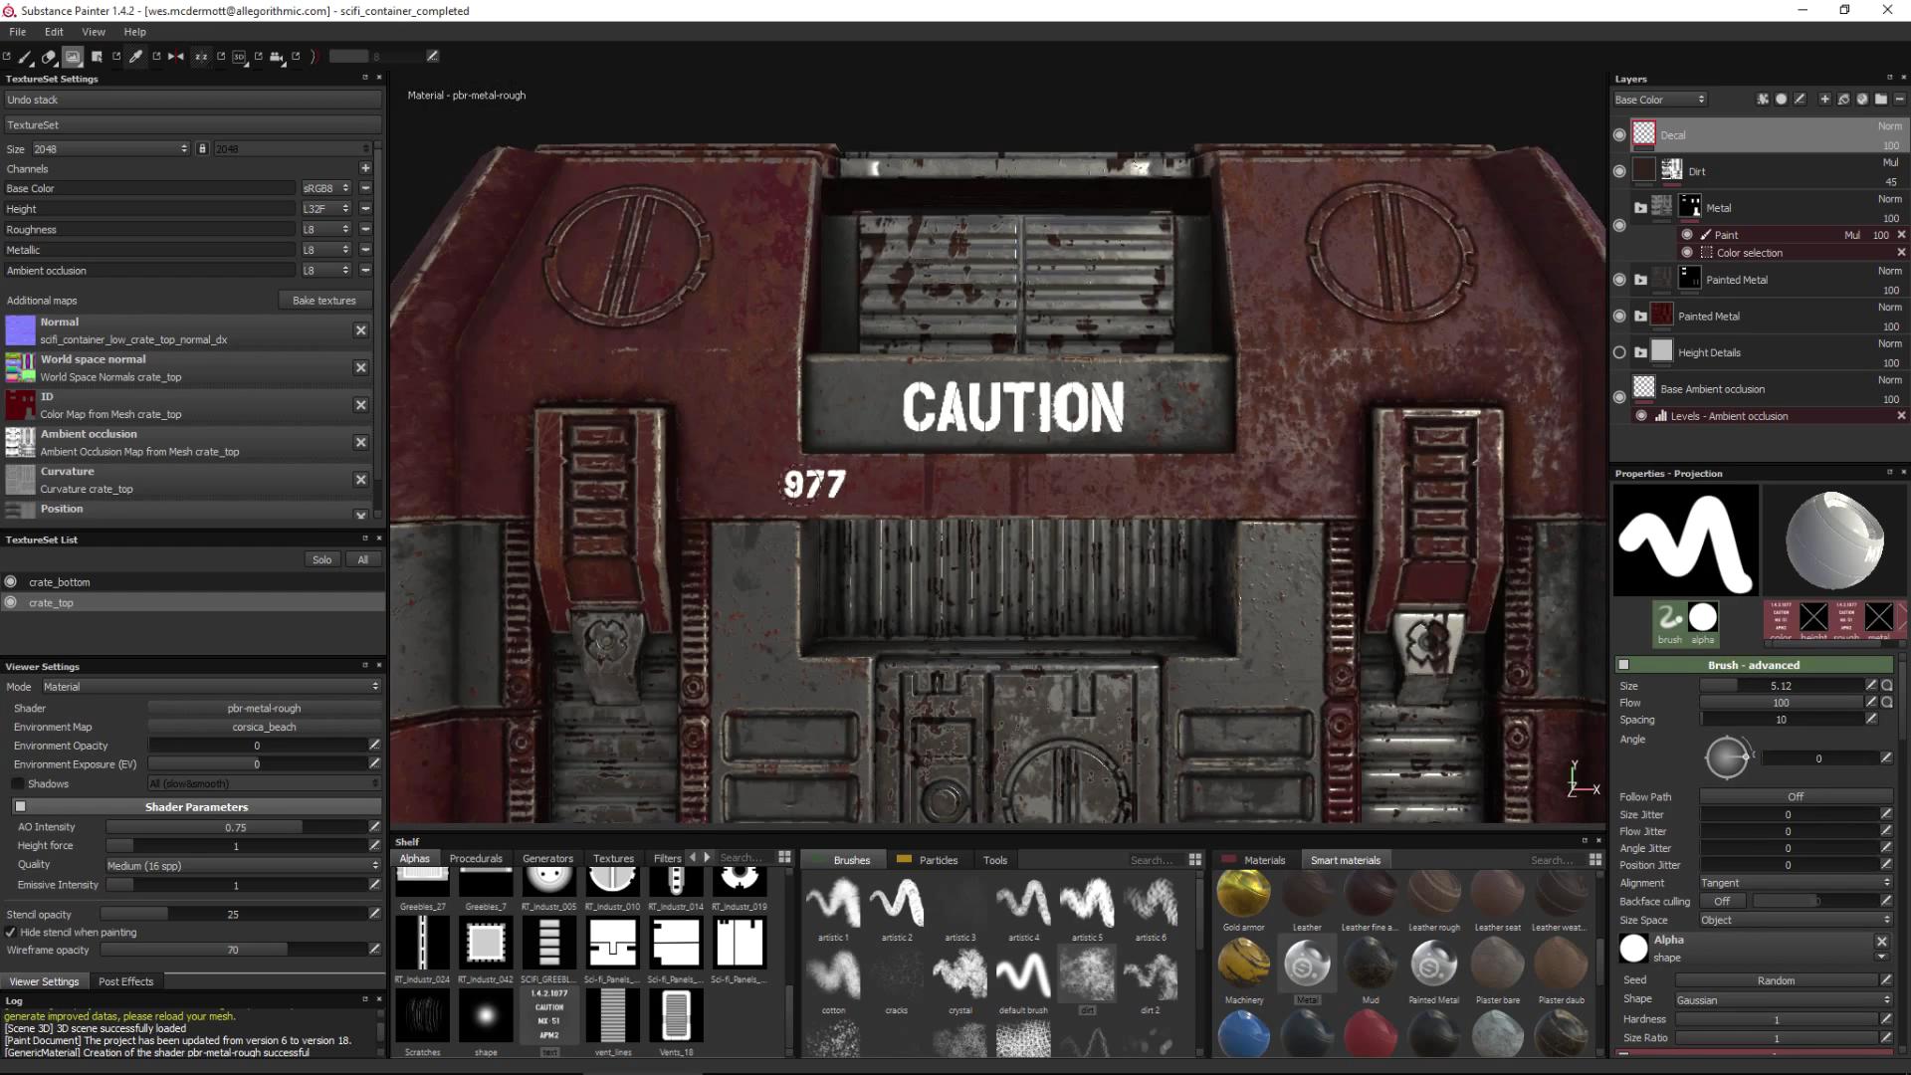The height and width of the screenshot is (1075, 1911).
Task: Switch to the Smart materials tab
Action: click(1345, 860)
